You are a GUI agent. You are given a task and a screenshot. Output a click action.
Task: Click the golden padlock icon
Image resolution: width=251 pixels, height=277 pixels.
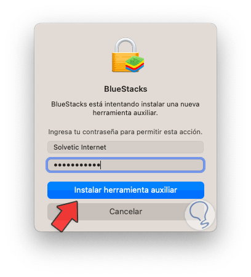[x=125, y=55]
